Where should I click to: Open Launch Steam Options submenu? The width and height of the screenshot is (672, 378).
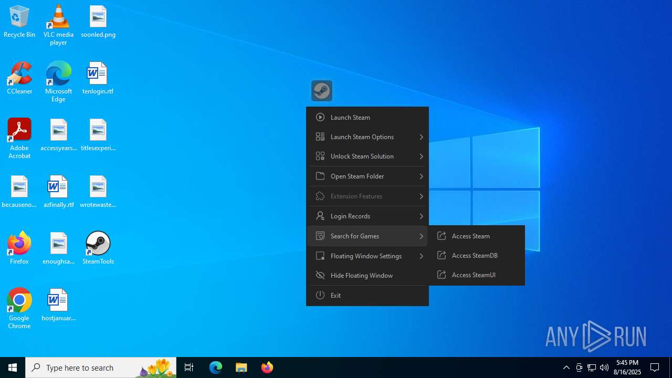click(x=367, y=136)
